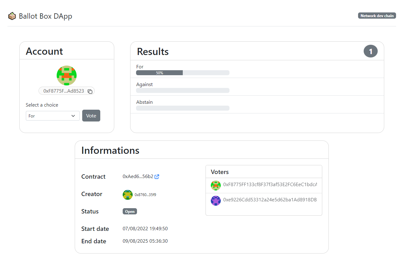Click the second voter's purple identicon
The image size is (411, 261).
point(216,200)
